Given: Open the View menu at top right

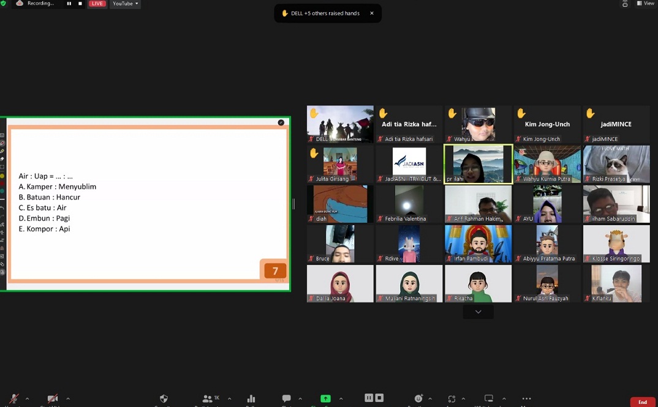Looking at the screenshot, I should [646, 4].
